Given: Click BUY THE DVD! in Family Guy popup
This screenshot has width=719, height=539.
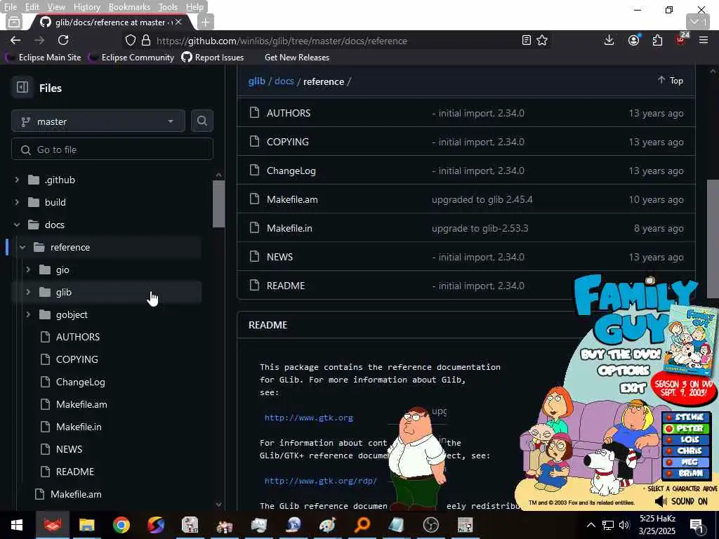Looking at the screenshot, I should 621,354.
